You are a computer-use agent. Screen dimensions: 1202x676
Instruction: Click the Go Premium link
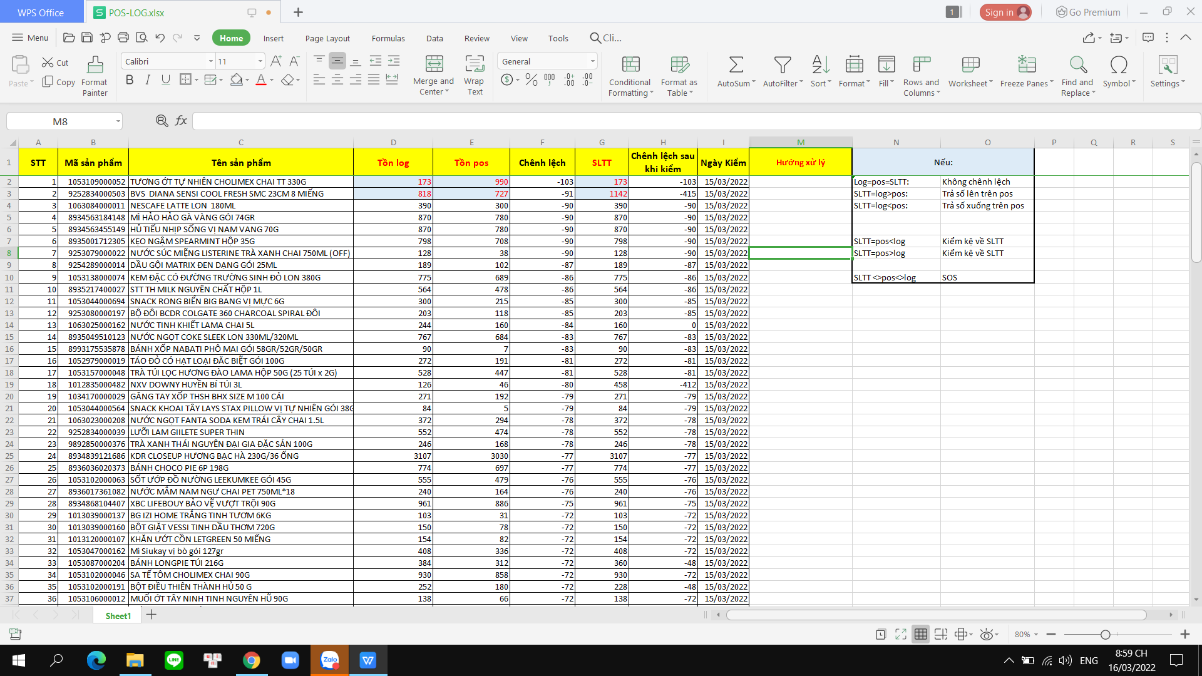pos(1088,12)
